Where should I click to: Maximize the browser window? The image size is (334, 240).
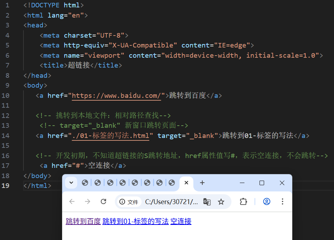point(262,183)
